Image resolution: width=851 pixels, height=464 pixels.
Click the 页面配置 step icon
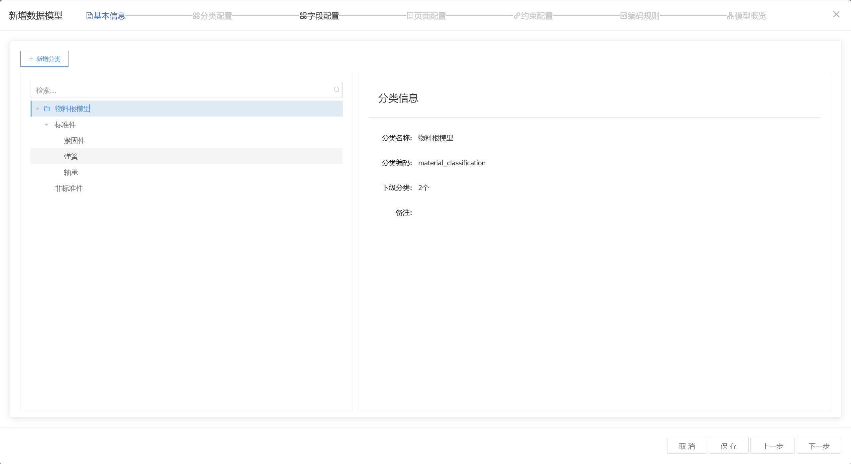point(410,16)
